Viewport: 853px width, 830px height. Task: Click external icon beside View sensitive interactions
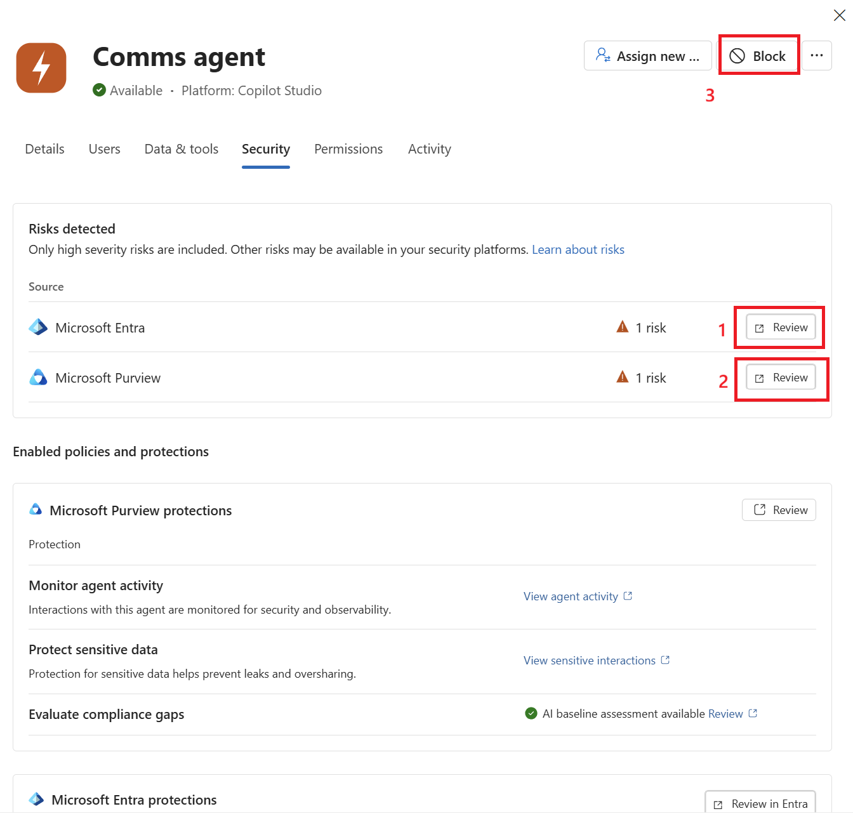(665, 660)
